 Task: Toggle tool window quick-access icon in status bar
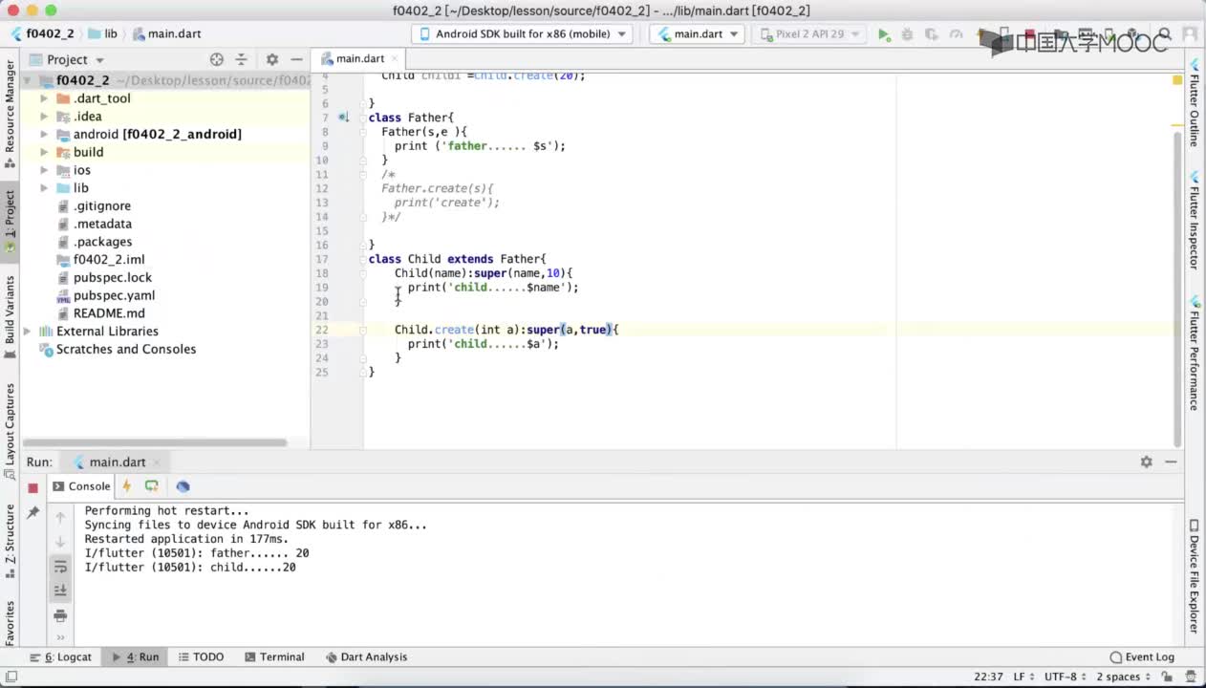(x=11, y=677)
